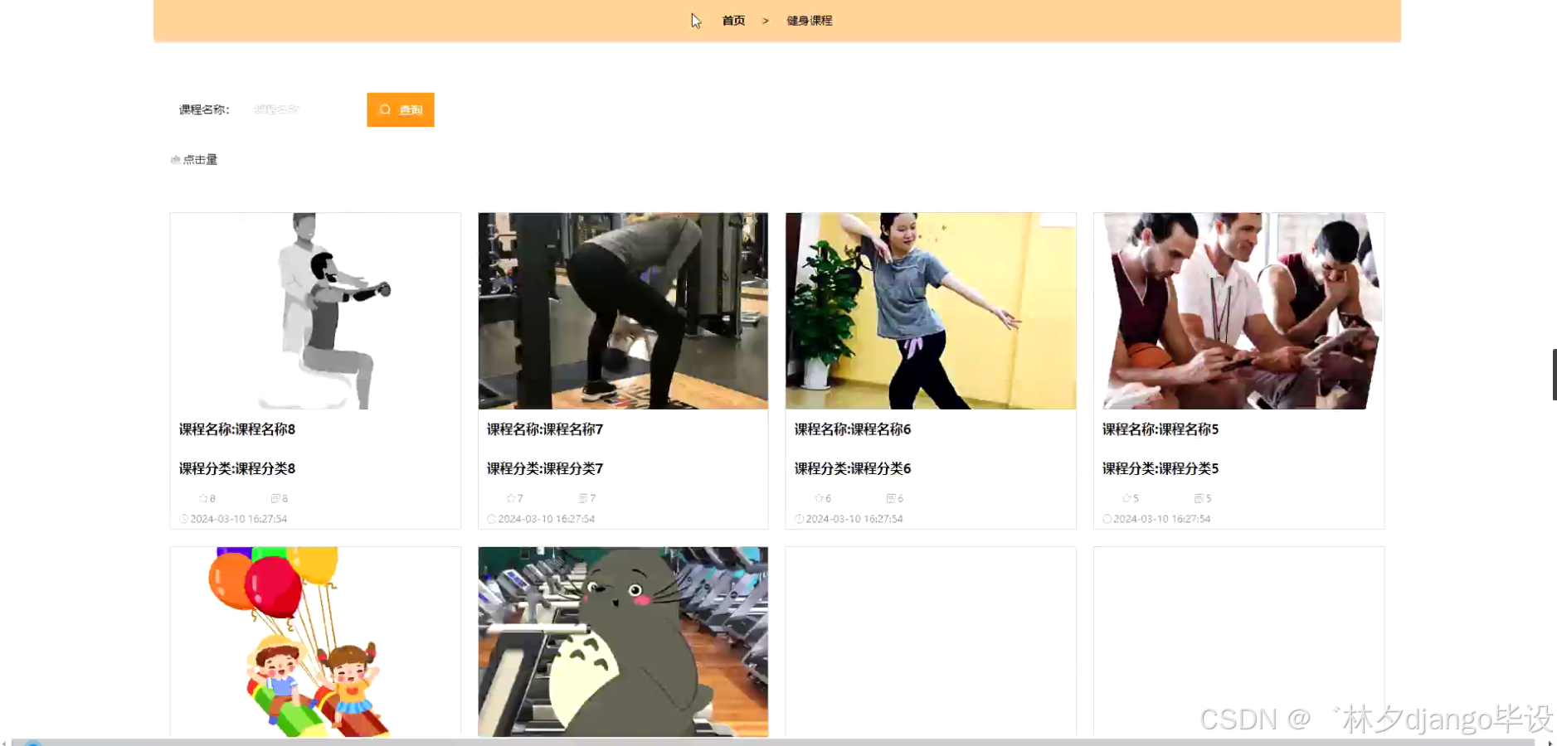Click the comment icon on 课程名称7 card
Image resolution: width=1557 pixels, height=746 pixels.
(x=581, y=498)
